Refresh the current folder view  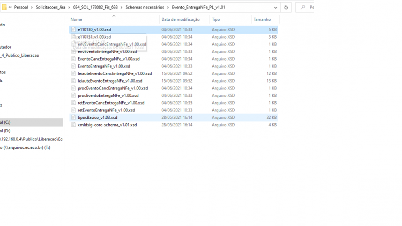click(286, 7)
